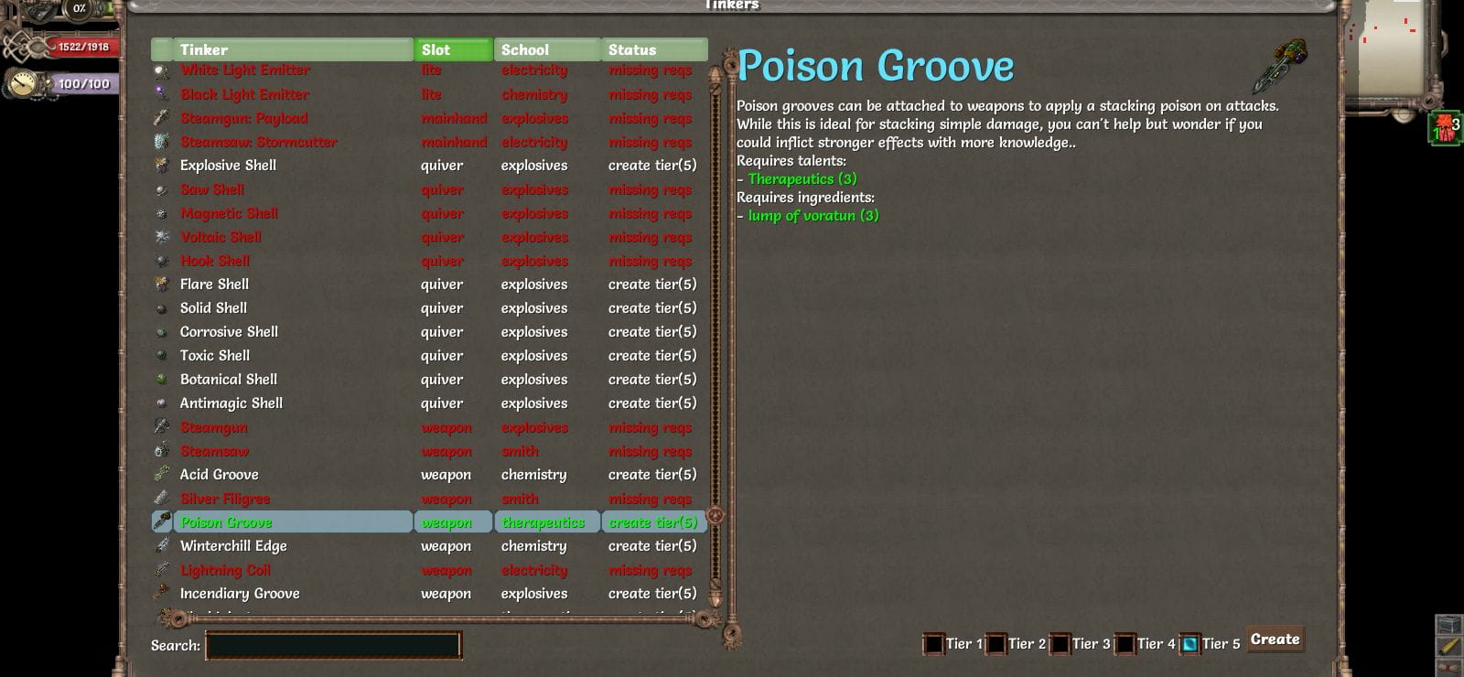Click the Create button
1464x677 pixels.
click(1276, 639)
